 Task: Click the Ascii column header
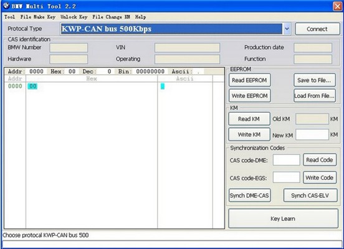click(184, 78)
